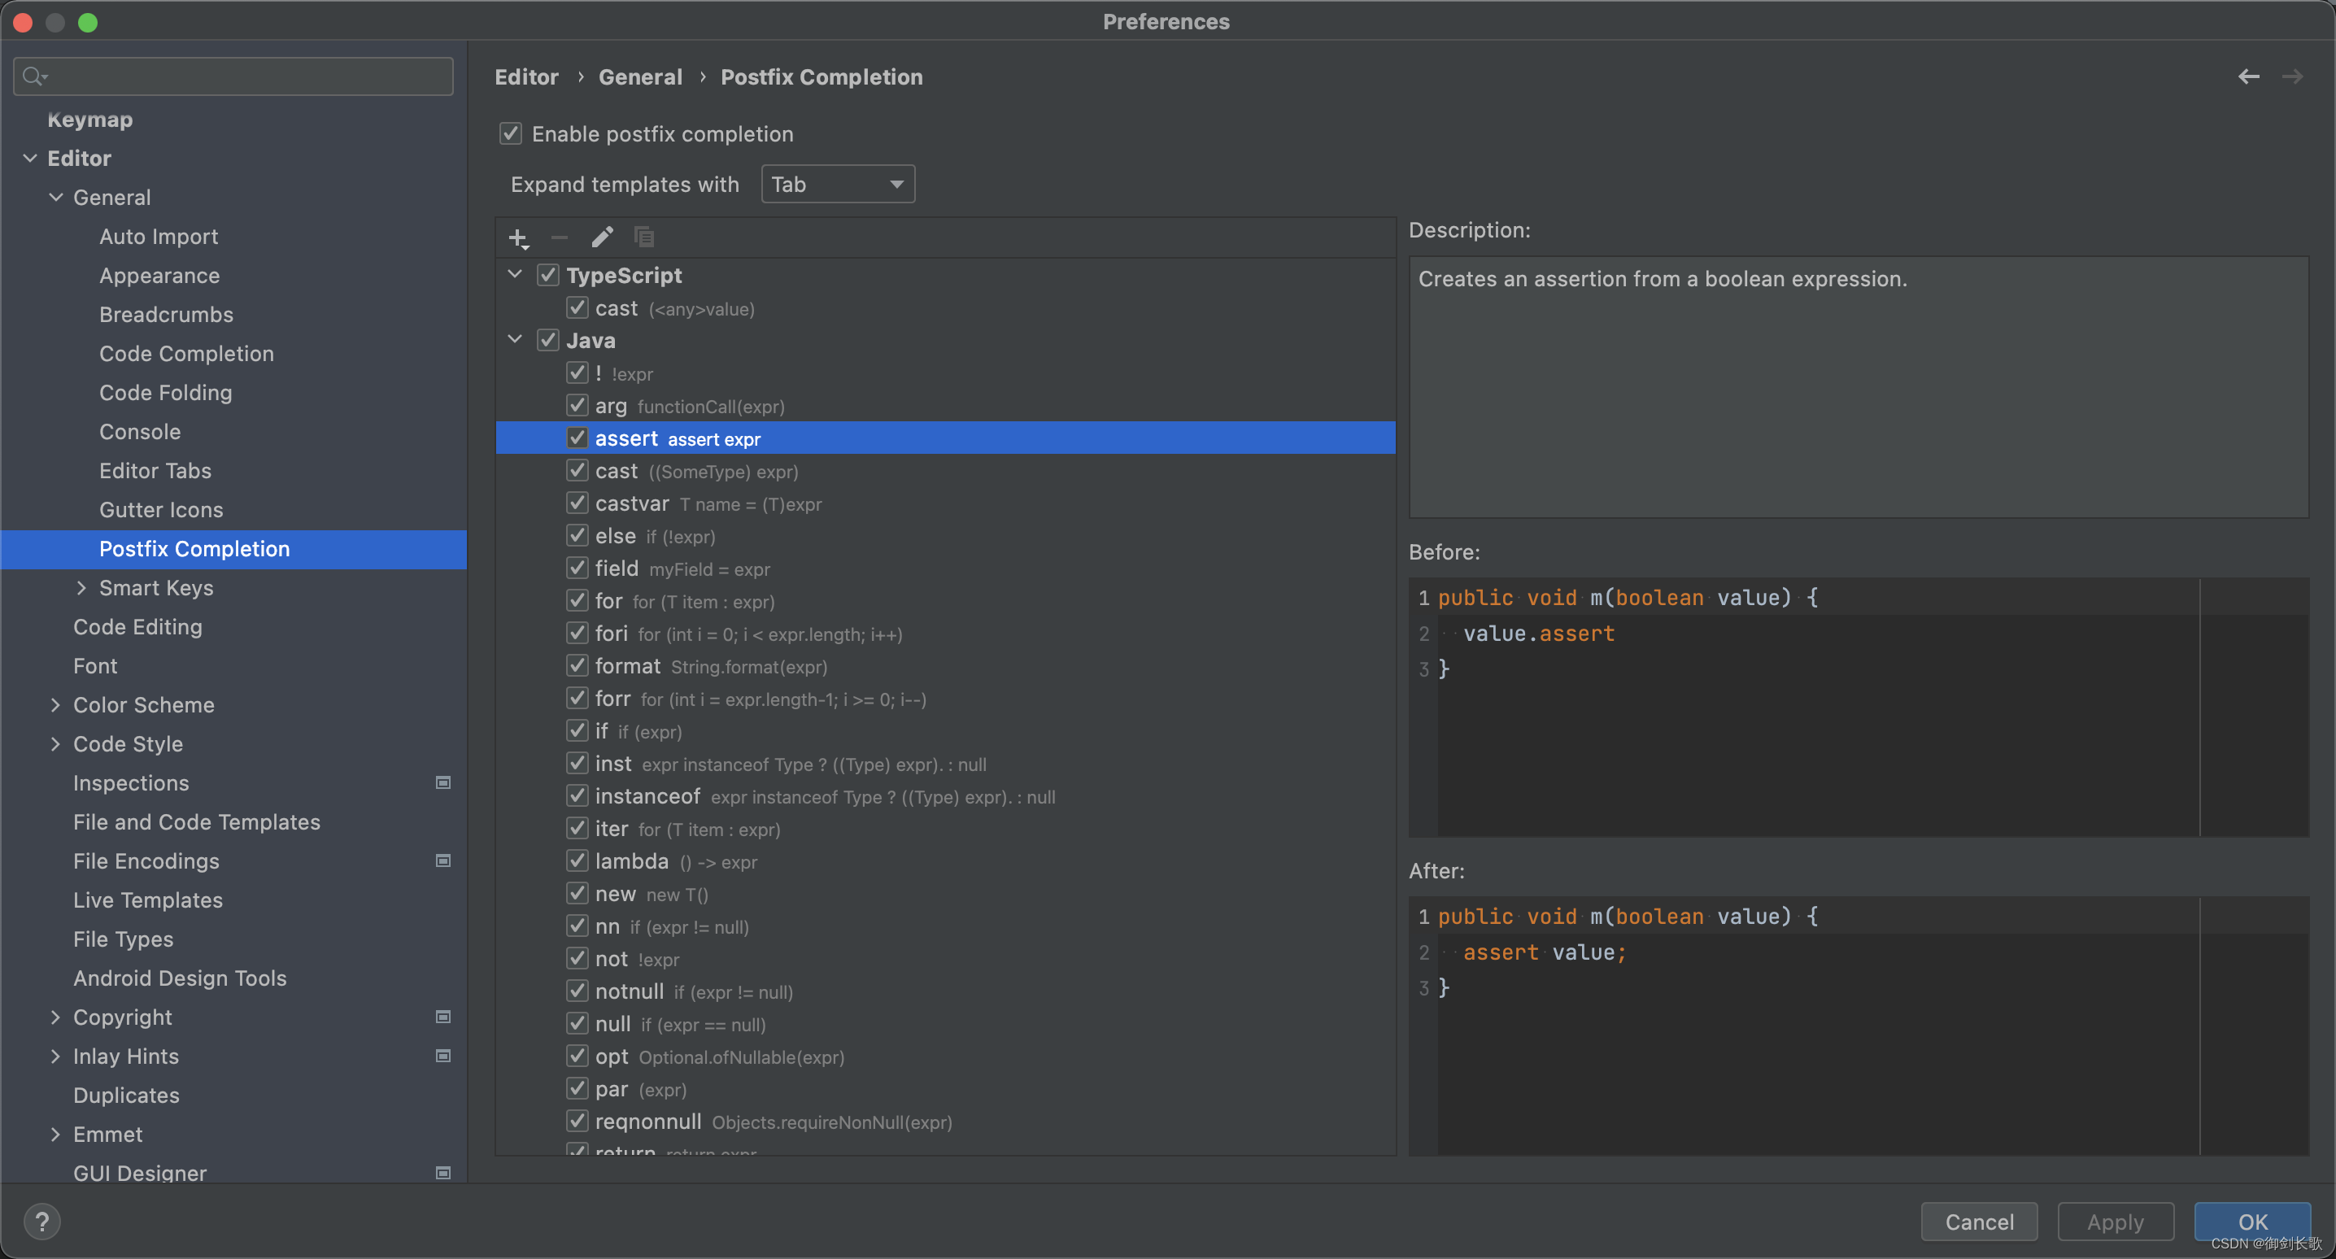
Task: Click the project-level icon beside Inspections
Action: point(443,782)
